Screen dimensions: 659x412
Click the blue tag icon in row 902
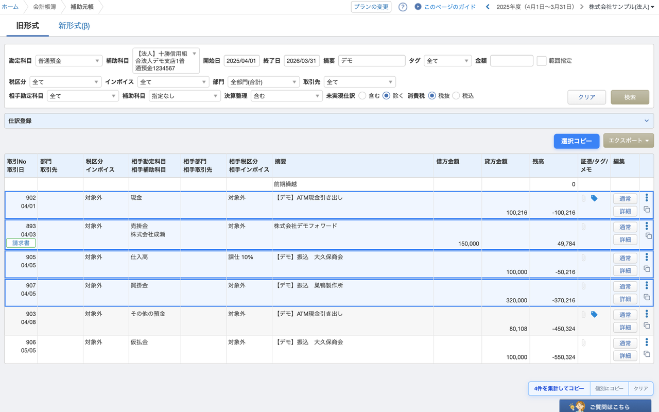point(594,198)
